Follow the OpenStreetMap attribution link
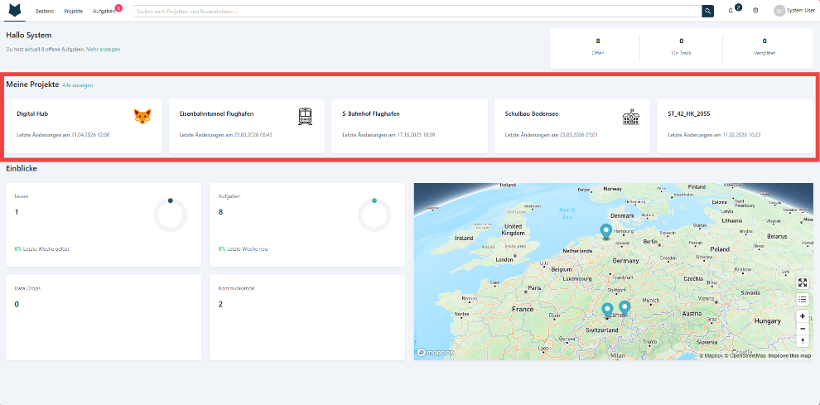 pos(745,356)
